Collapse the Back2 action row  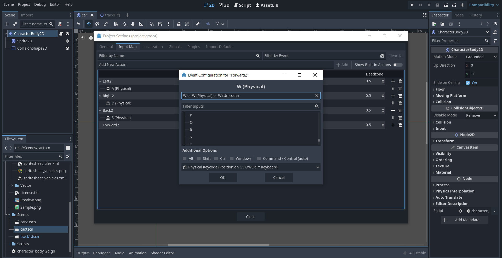(x=100, y=110)
